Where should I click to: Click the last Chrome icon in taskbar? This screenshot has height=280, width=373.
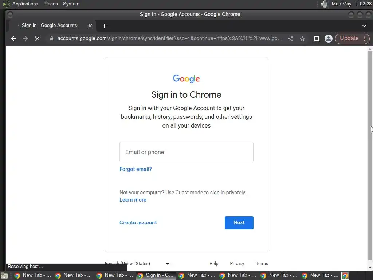click(x=345, y=276)
